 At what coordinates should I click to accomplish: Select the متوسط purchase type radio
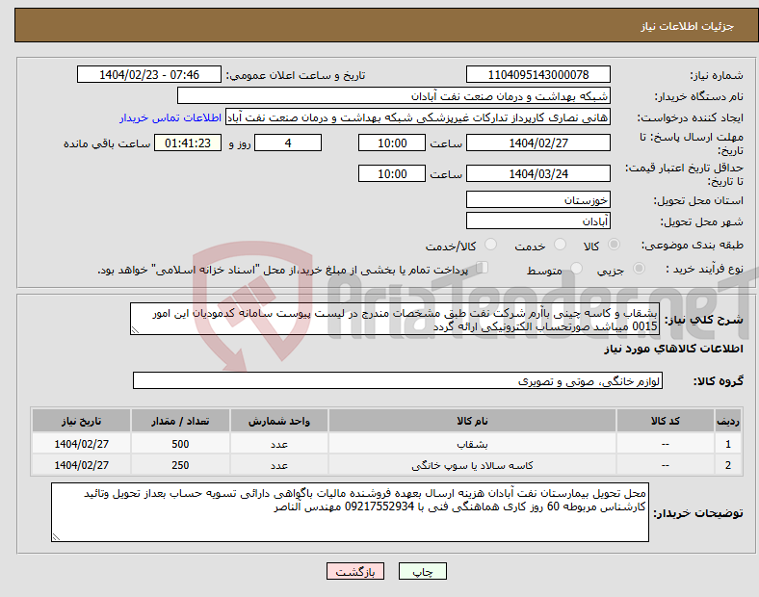click(x=576, y=268)
